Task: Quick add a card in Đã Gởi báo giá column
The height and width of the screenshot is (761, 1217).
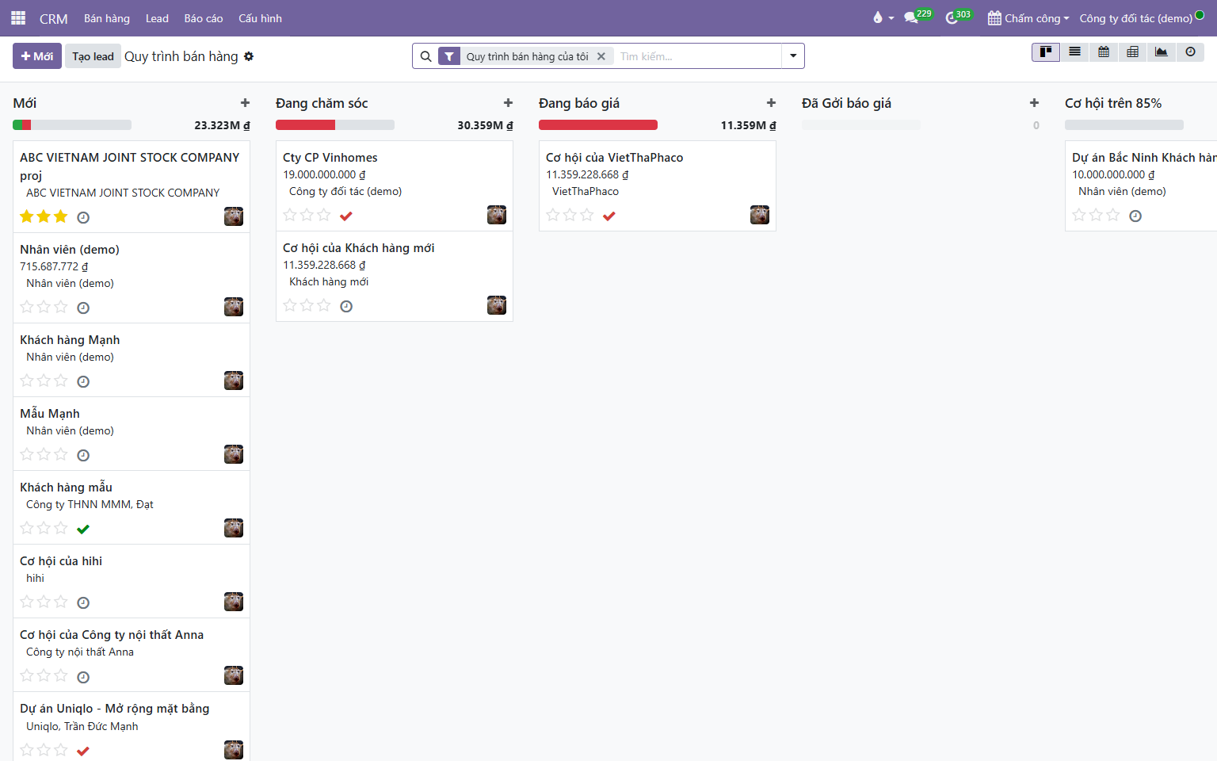Action: click(1035, 103)
